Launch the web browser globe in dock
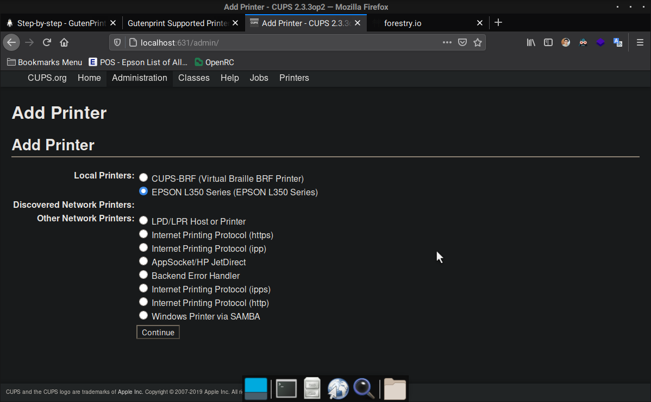651x402 pixels. point(338,389)
